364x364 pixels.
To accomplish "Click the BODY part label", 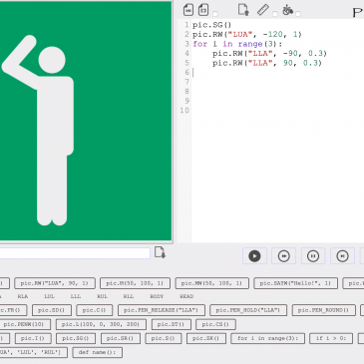I will (157, 296).
